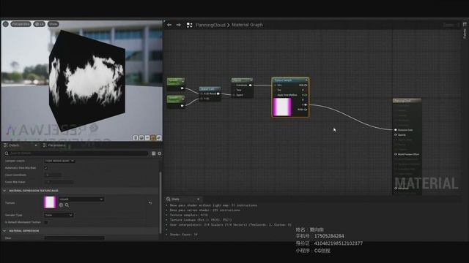The height and width of the screenshot is (263, 469).
Task: Open the details property matrix grid icon
Action: (153, 153)
